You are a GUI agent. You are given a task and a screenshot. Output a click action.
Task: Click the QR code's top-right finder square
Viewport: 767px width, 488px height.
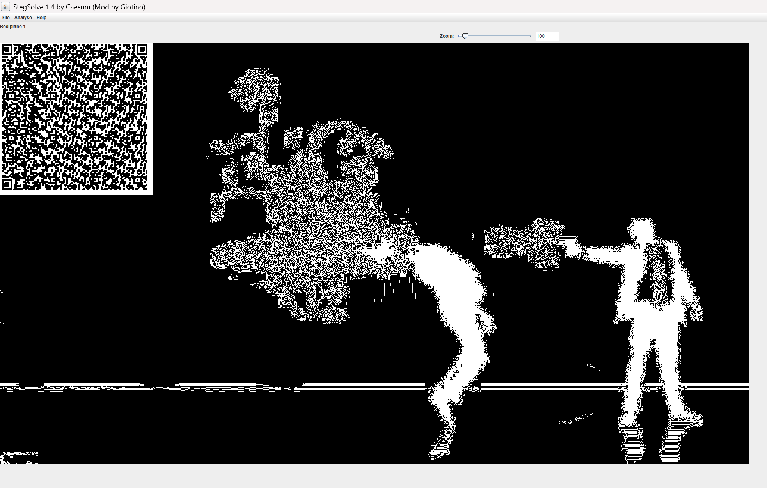(142, 50)
